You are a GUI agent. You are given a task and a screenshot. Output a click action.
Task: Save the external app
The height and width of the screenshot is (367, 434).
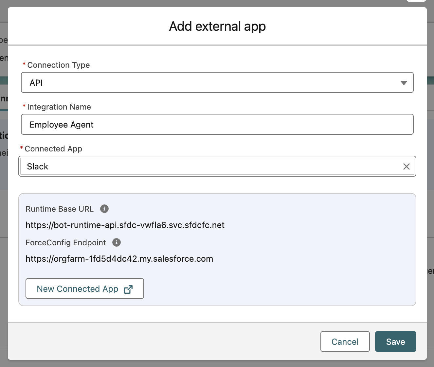pos(395,341)
